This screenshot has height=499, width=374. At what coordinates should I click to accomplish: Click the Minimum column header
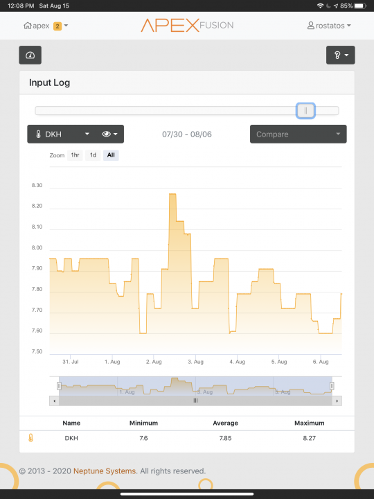coord(143,423)
